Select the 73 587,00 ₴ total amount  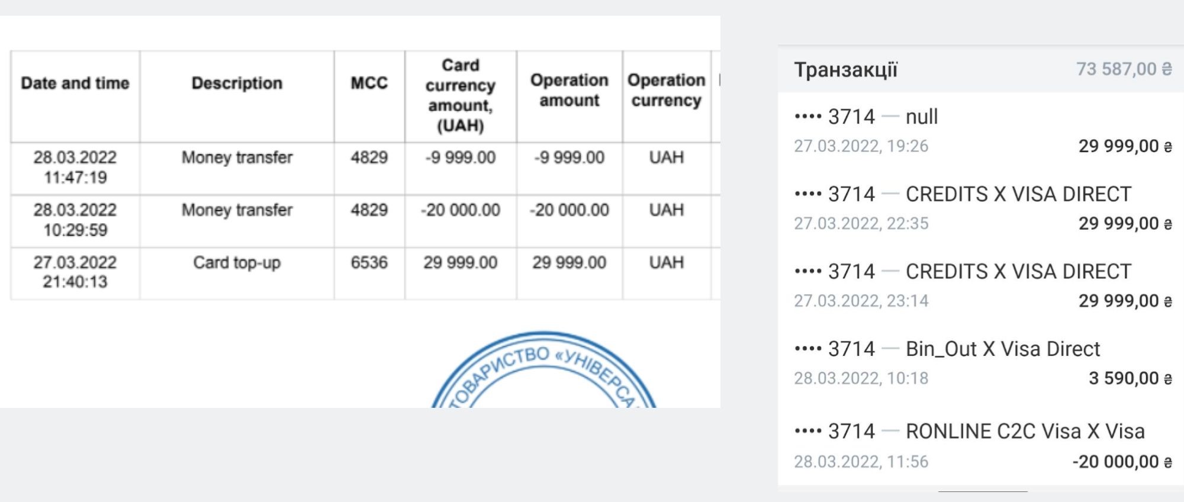[1124, 69]
